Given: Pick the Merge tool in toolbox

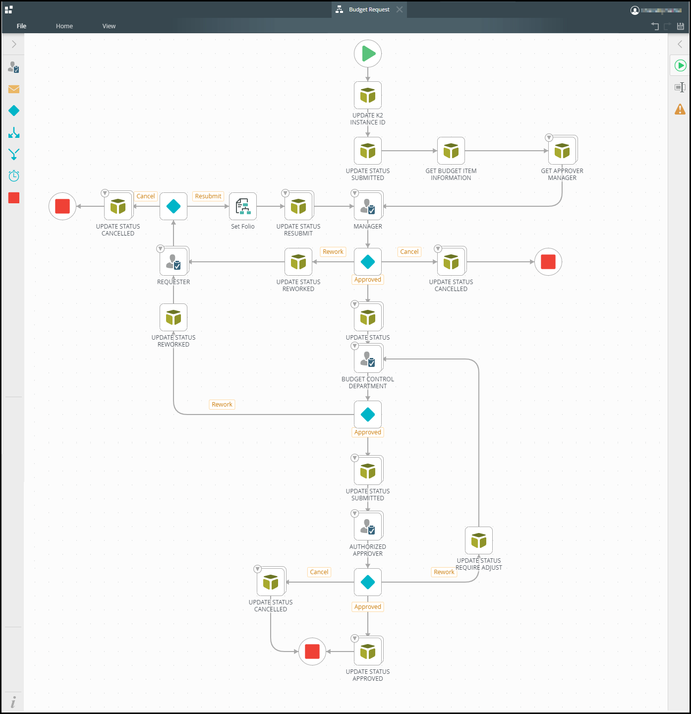Looking at the screenshot, I should coord(14,154).
